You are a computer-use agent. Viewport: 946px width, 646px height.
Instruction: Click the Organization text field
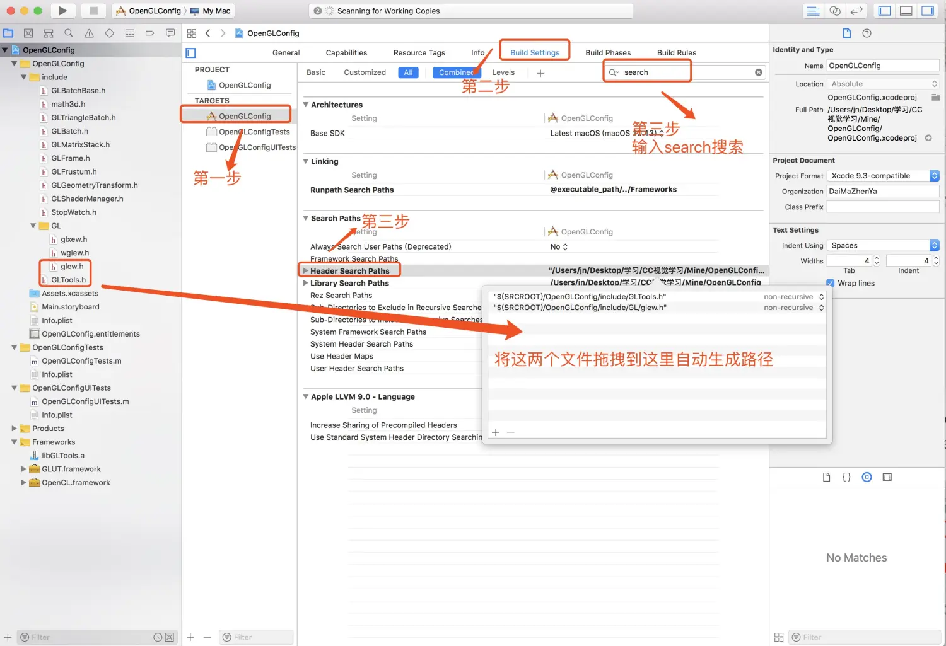883,192
